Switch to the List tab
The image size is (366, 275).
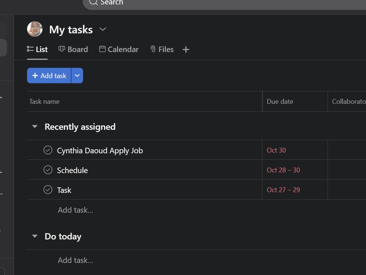[37, 49]
